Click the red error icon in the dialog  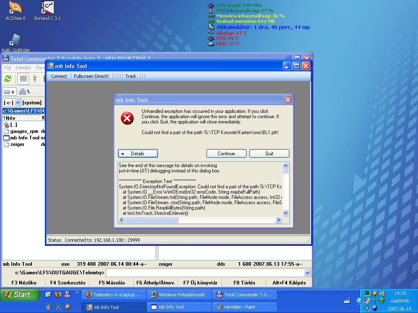127,118
